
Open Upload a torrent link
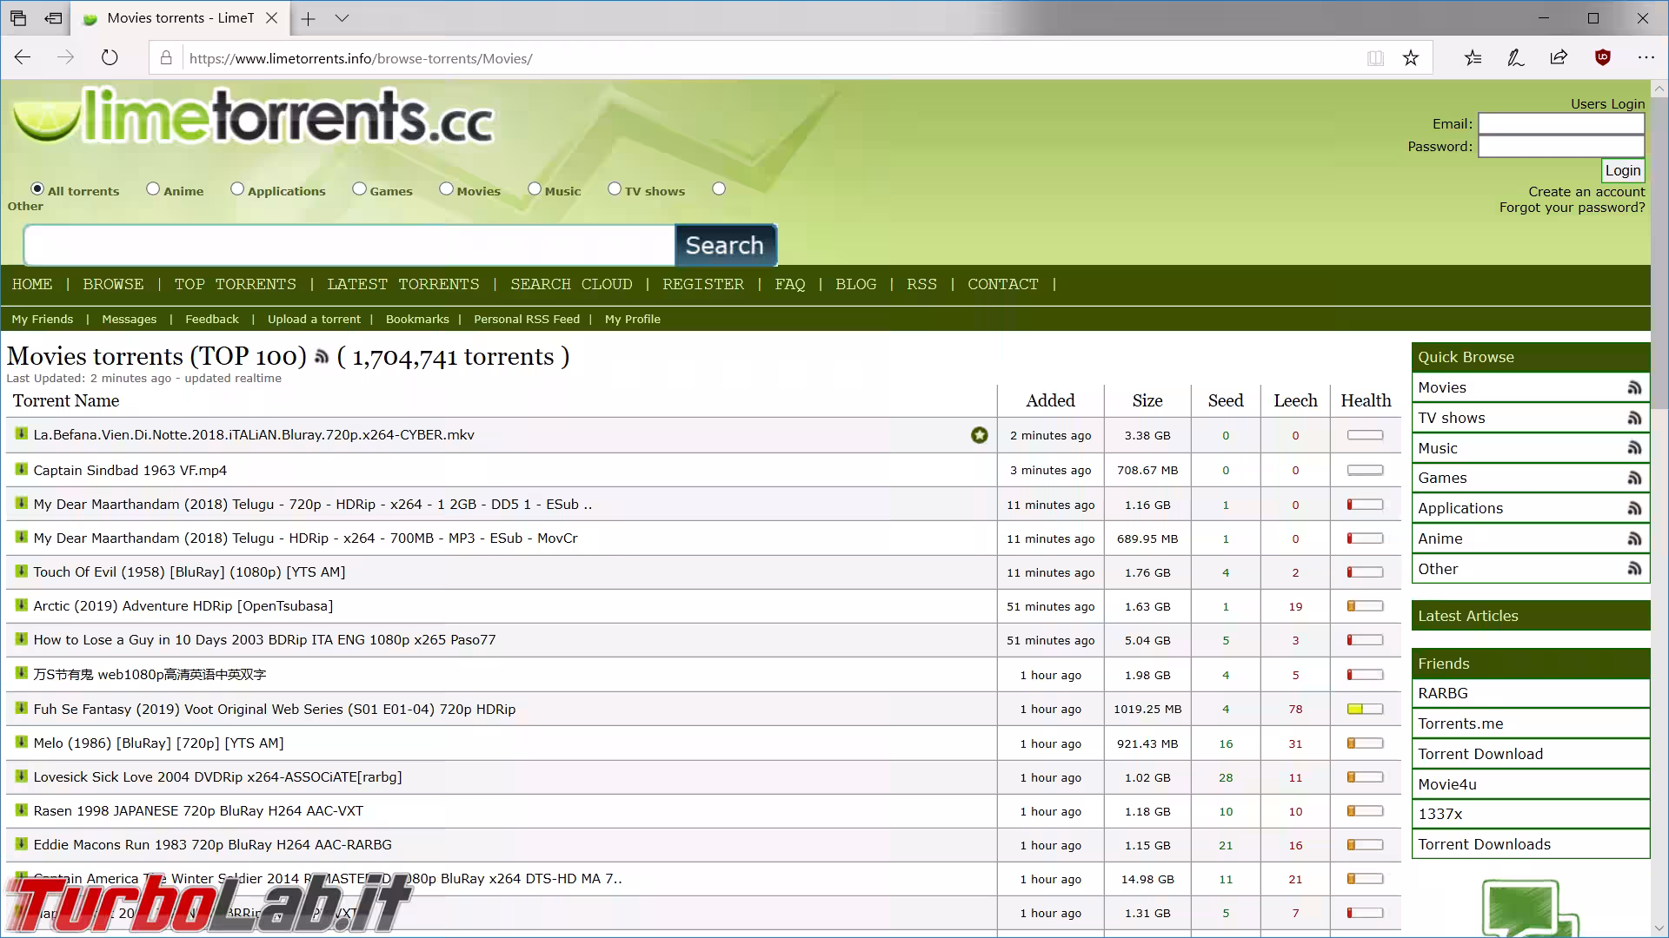pos(314,320)
